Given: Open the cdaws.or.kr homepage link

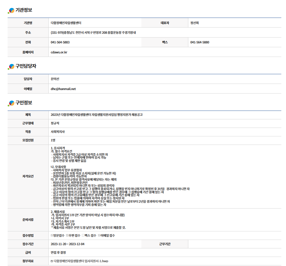Looking at the screenshot, I should pyautogui.click(x=59, y=52).
